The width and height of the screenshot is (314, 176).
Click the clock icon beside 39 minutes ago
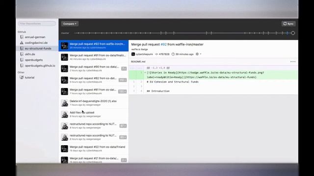[173, 54]
